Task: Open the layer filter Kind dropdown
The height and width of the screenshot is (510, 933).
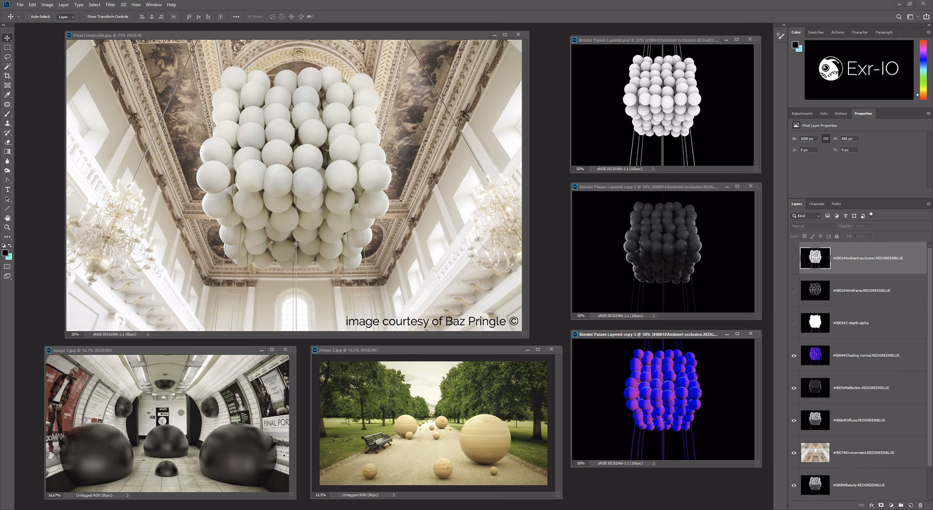Action: (806, 216)
